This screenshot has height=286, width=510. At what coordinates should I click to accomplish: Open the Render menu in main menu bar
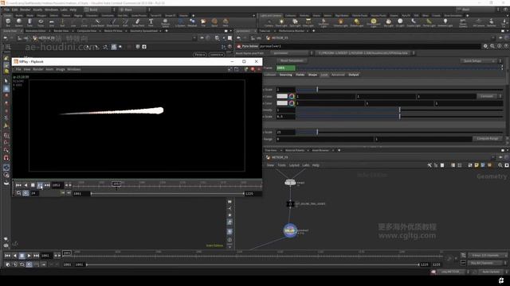[x=25, y=10]
